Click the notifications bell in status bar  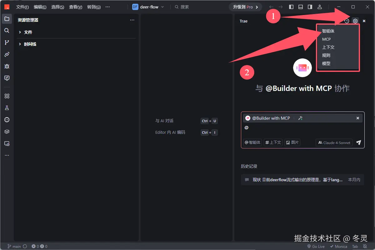365,246
